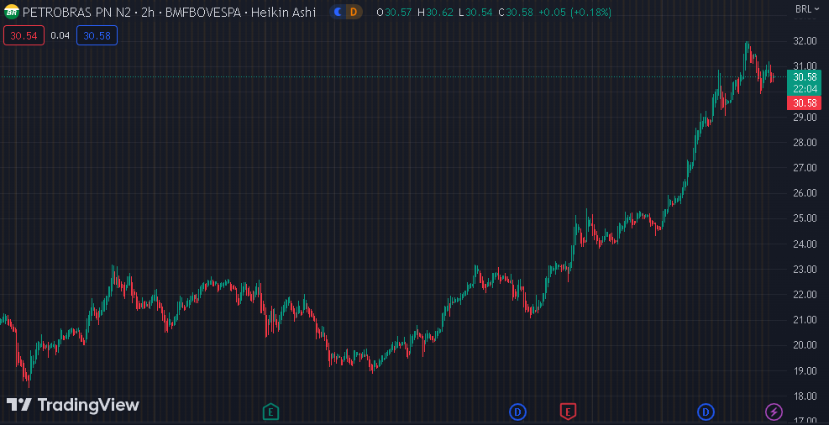Select the low value L30.54
Screen dimensions: 829x425
(x=476, y=12)
